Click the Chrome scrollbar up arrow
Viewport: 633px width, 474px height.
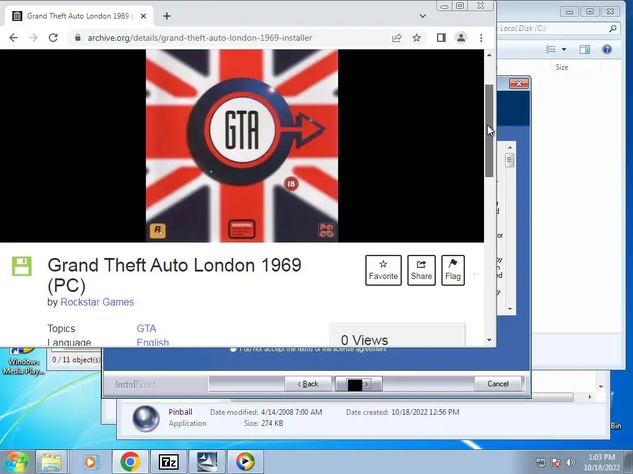click(490, 55)
